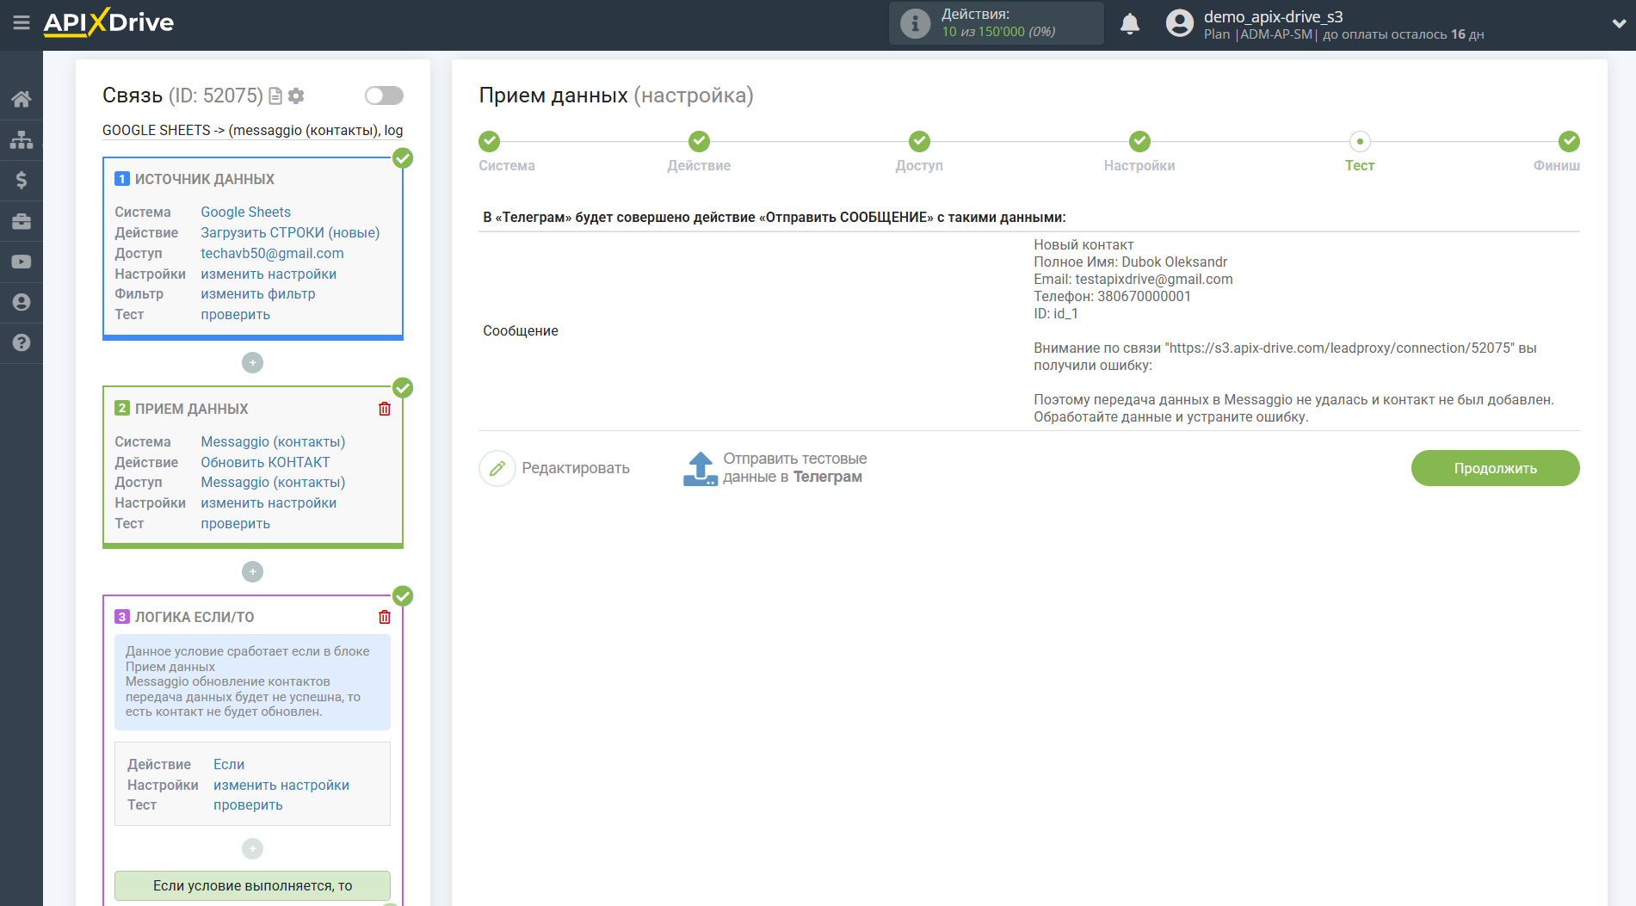Open the hamburger menu in the header
This screenshot has height=906, width=1636.
[22, 23]
